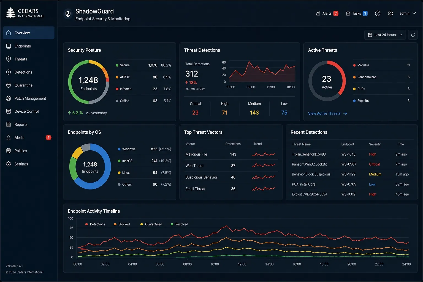This screenshot has width=423, height=282.
Task: Expand the admin user menu chevron
Action: point(414,13)
